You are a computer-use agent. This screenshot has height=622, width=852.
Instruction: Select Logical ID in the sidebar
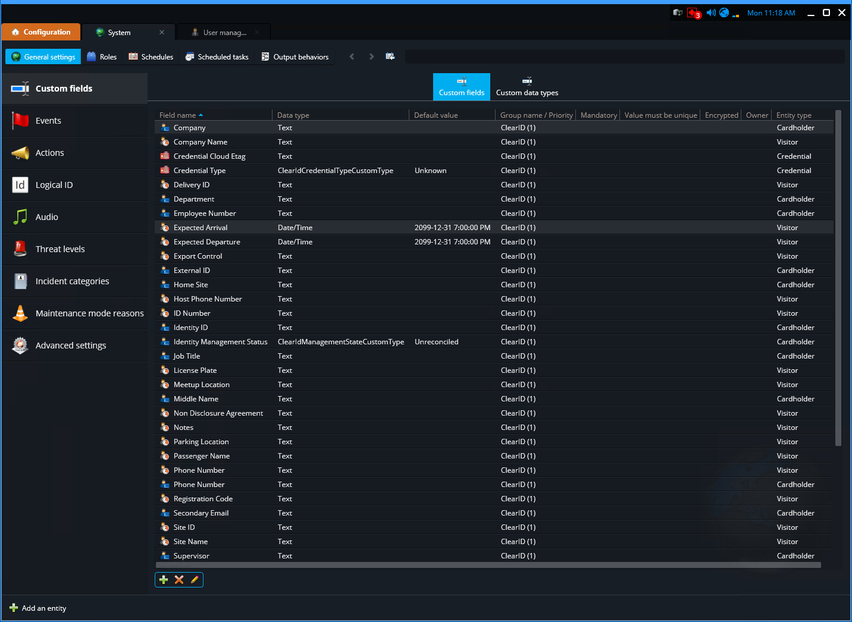pos(54,184)
